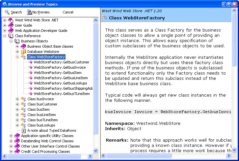Click preview pane scroll right arrow
Screen dimensions: 239x161
tap(228, 155)
